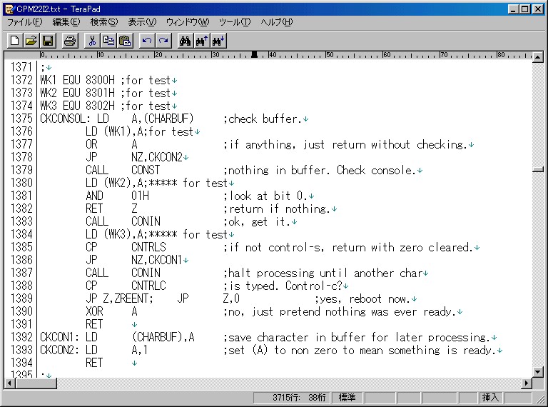Click the vertical scrollbar up arrow
Image resolution: width=548 pixels, height=407 pixels.
tap(538, 56)
